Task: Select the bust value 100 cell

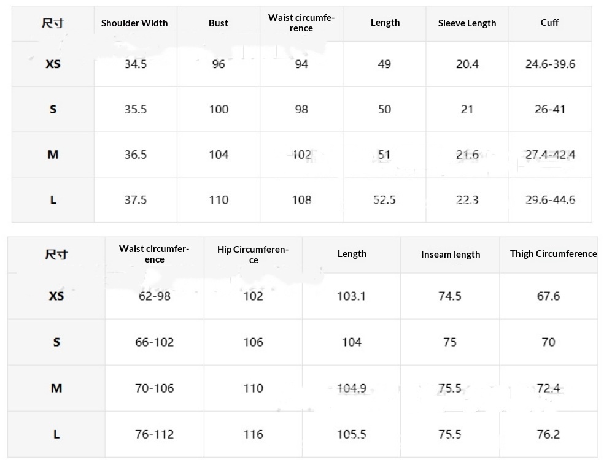Action: pyautogui.click(x=219, y=110)
